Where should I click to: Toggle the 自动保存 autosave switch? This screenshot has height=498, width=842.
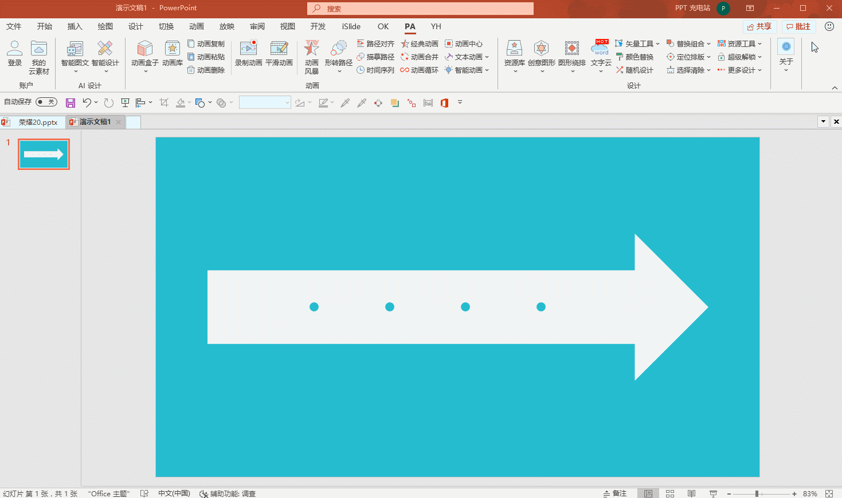46,102
